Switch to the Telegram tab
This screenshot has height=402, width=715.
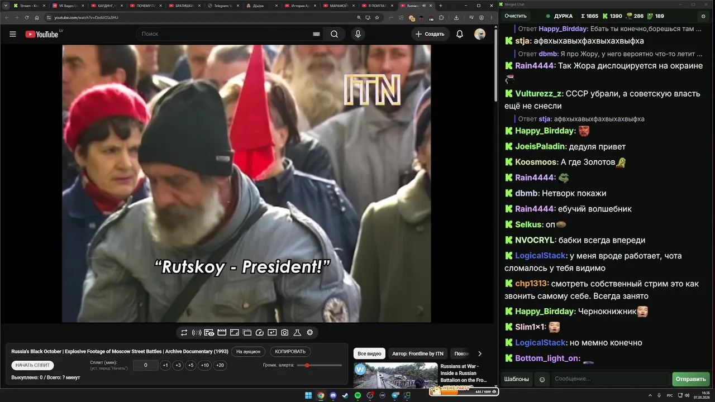(x=223, y=6)
